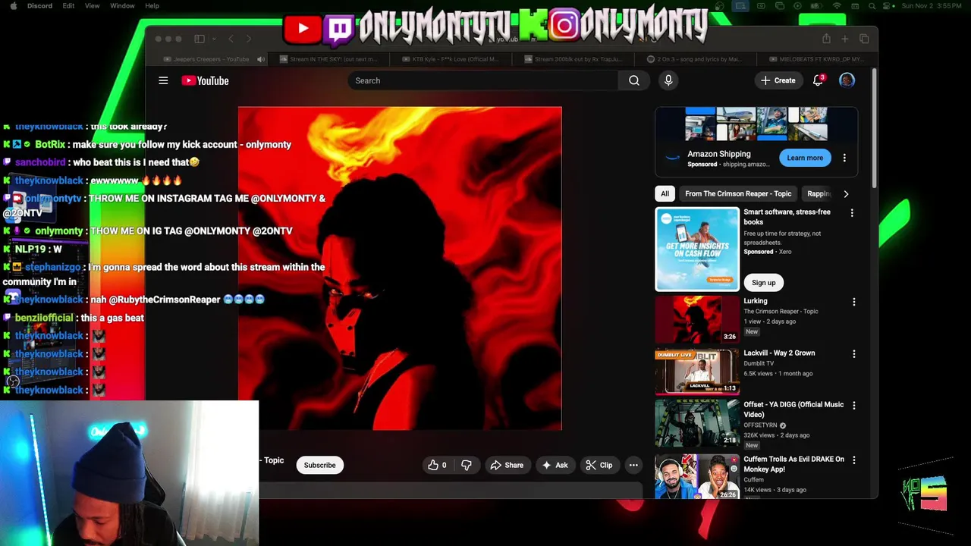This screenshot has width=971, height=546.
Task: Mute audio on Jeepers Creepers tab
Action: point(261,59)
